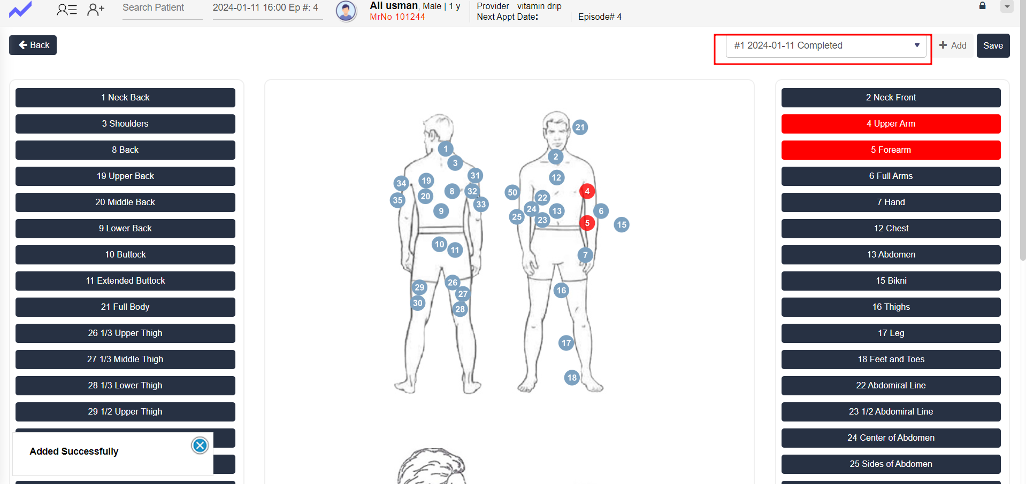Deselect the red 4 Upper Arm button
This screenshot has width=1026, height=484.
point(891,124)
